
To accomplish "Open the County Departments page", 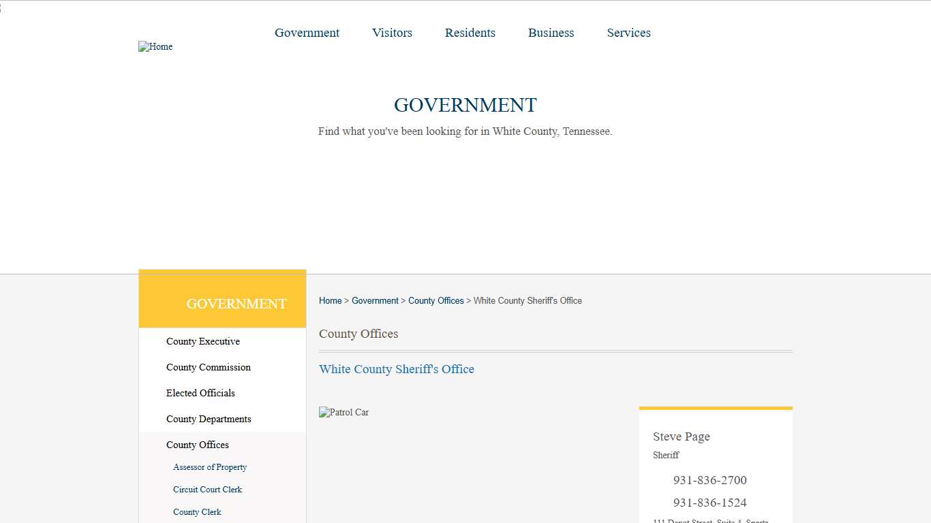I will [x=209, y=419].
